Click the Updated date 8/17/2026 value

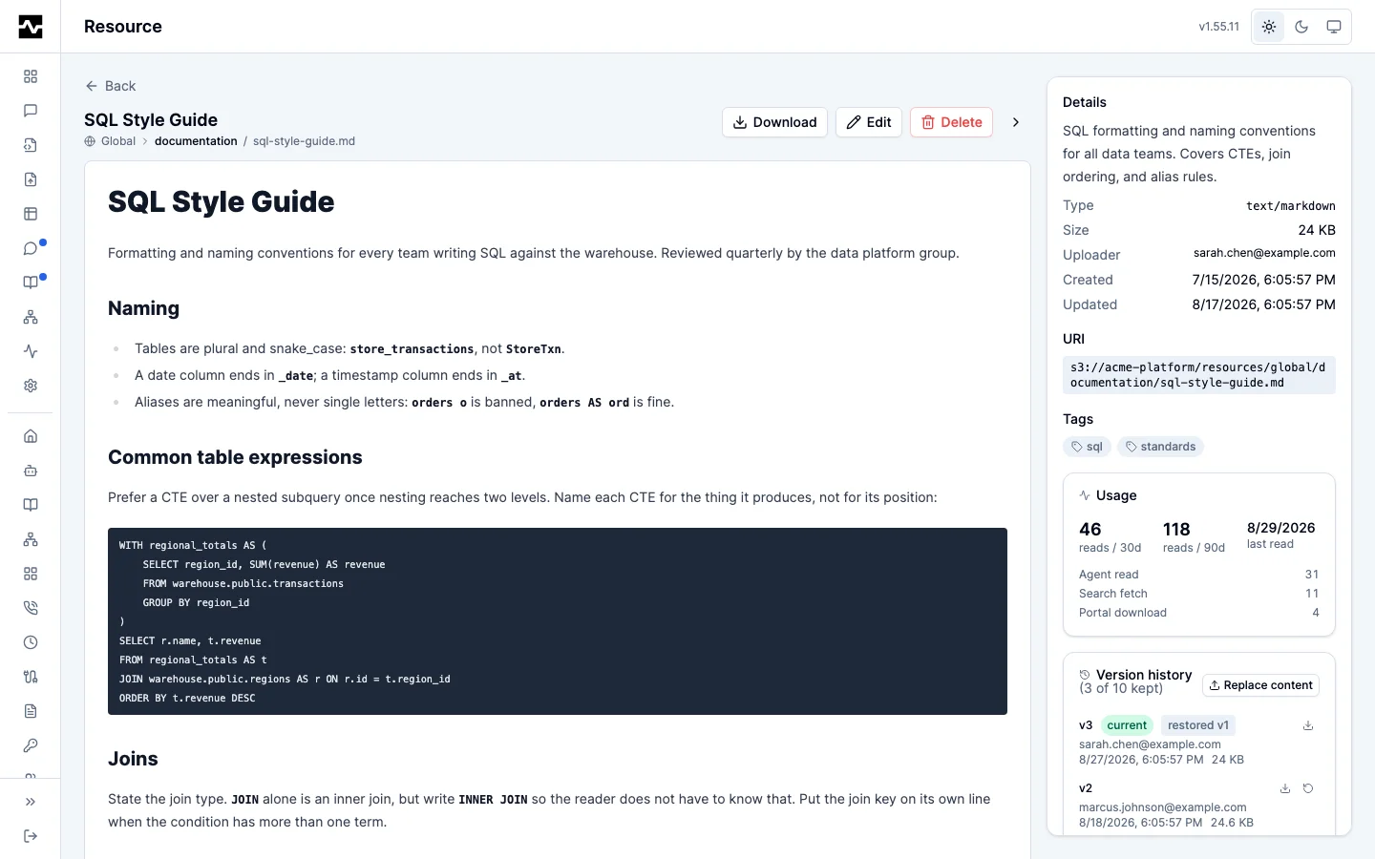(x=1264, y=304)
